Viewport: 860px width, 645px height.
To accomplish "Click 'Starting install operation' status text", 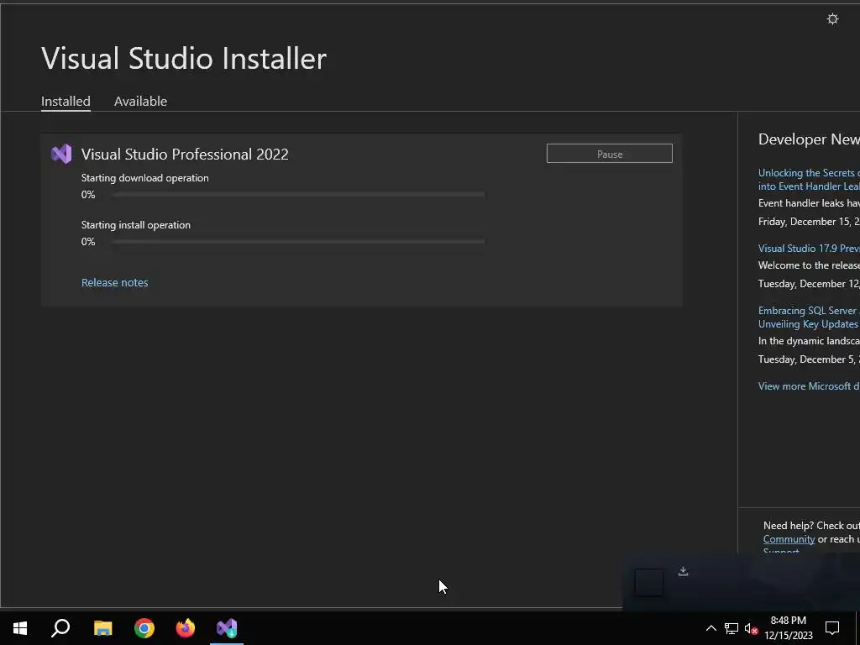I will pyautogui.click(x=136, y=225).
